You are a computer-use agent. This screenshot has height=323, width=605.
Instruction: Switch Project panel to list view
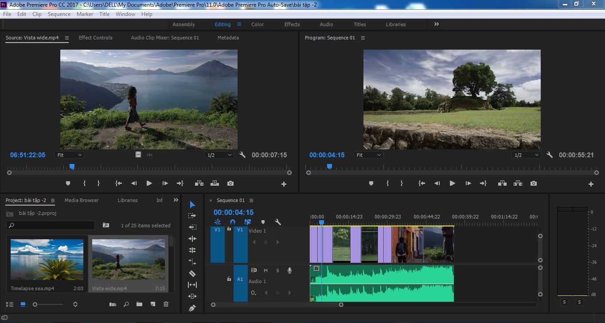click(9, 304)
